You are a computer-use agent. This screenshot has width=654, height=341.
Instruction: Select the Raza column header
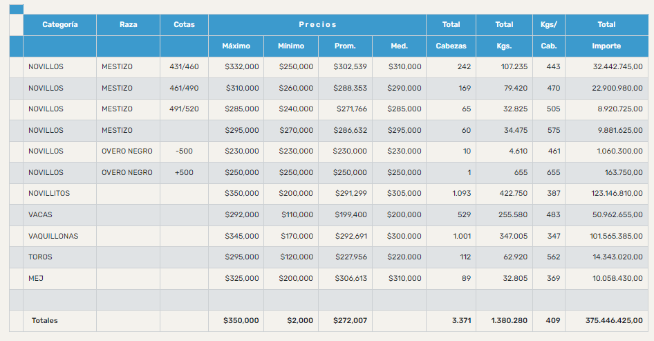pyautogui.click(x=128, y=25)
